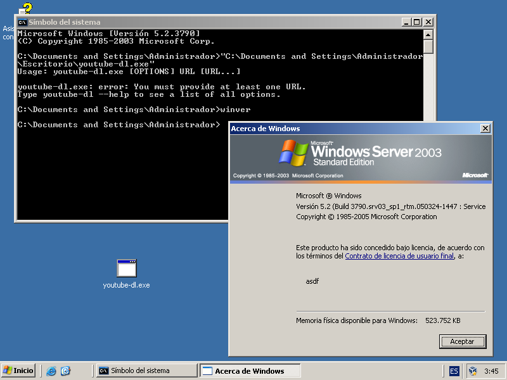Viewport: 507px width, 380px height.
Task: Click the console vertical scrollbar thumb
Action: [x=428, y=47]
